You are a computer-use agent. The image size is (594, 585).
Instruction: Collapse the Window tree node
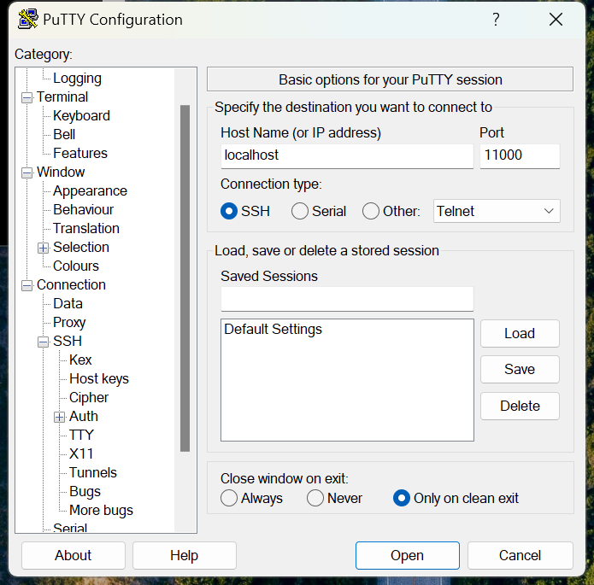pos(26,173)
